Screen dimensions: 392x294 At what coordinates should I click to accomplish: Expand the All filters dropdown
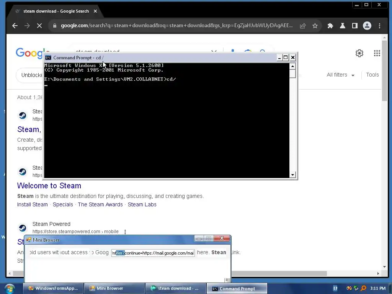[x=340, y=75]
